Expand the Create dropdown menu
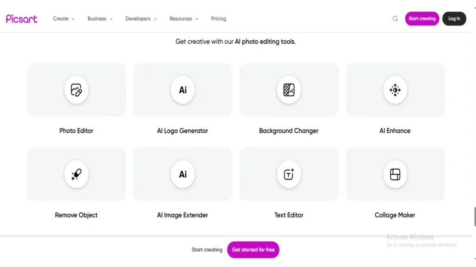Viewport: 476px width, 267px height. pos(64,19)
